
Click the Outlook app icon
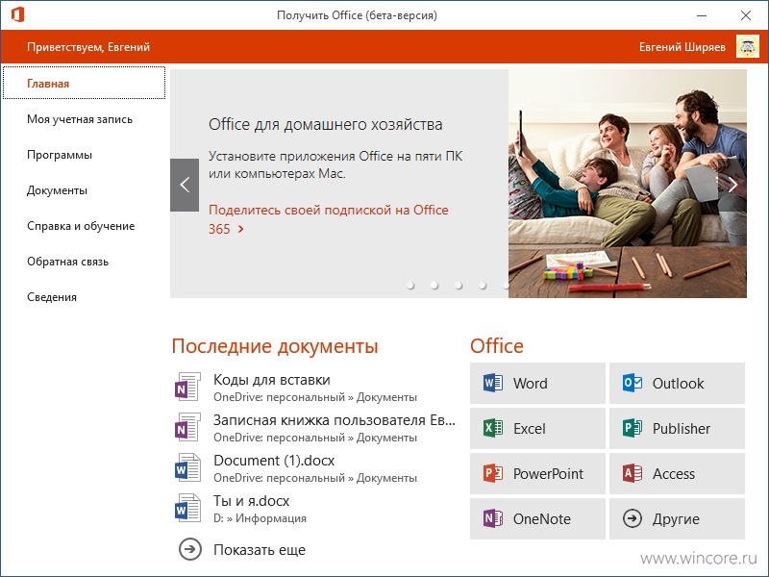coord(633,383)
